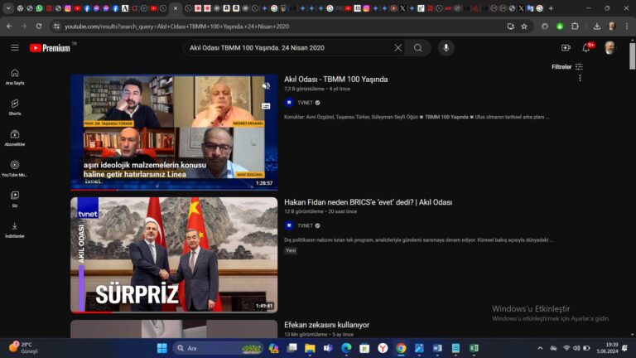
Task: Go to YouTube Premium home logo
Action: coord(50,48)
